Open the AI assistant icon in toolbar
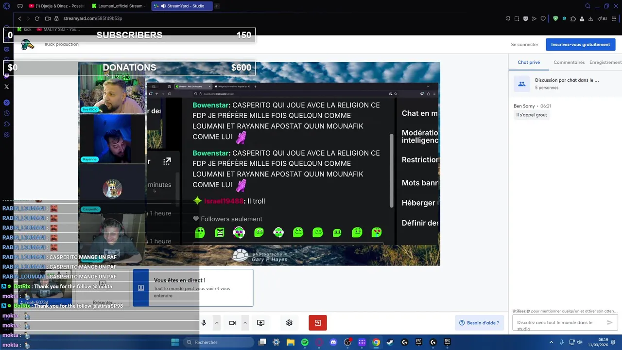Screen dimensions: 622x350 [603, 18]
